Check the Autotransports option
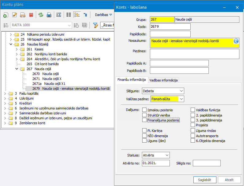This screenshot has width=244, height=186. click(193, 136)
